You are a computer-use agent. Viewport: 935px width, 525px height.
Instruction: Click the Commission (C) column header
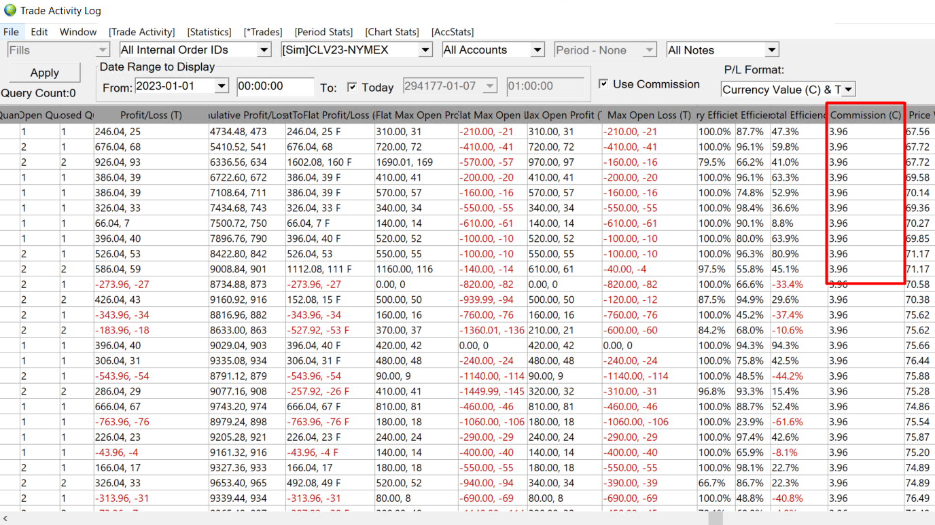[866, 115]
